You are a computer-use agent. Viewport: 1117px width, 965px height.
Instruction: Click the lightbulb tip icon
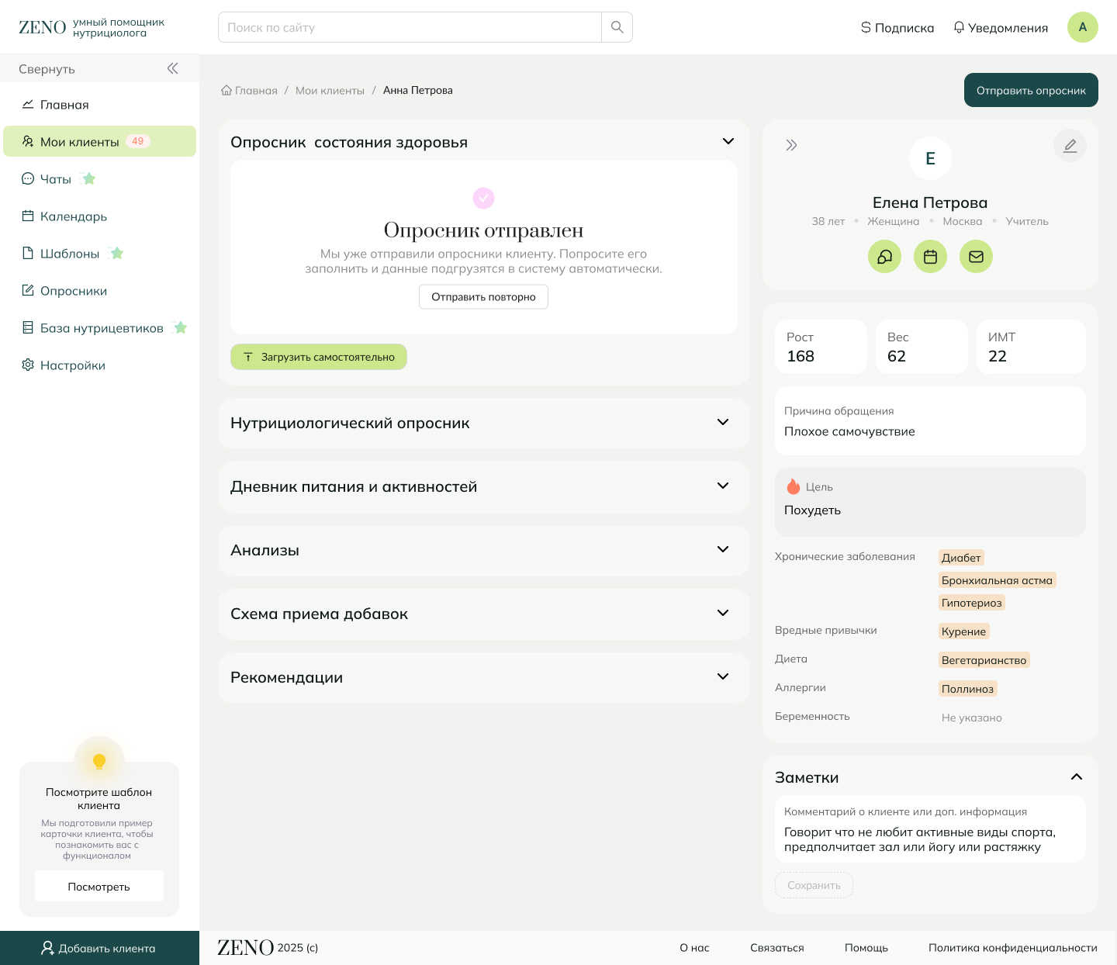click(99, 761)
